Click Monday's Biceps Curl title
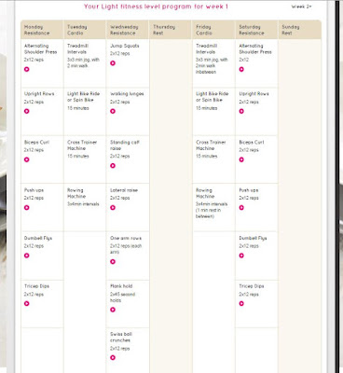Viewport: 343px width, 373px height. click(36, 142)
